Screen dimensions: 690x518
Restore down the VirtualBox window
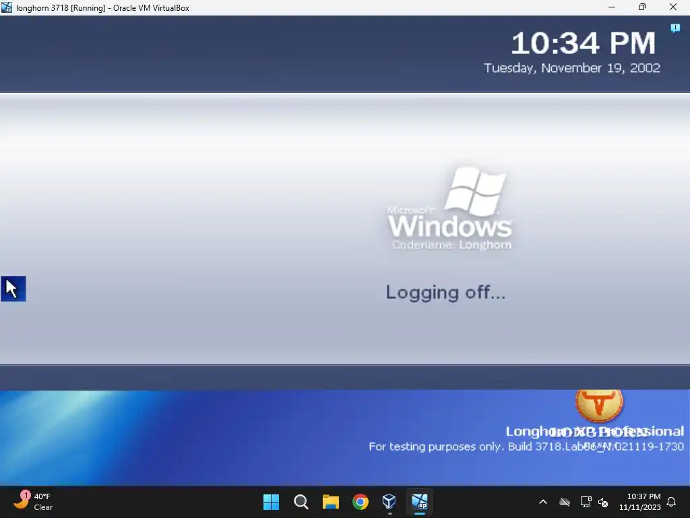tap(642, 7)
